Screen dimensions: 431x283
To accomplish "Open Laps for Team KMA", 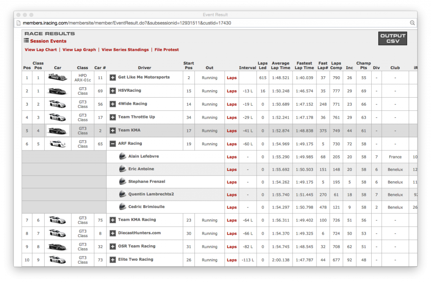I will pyautogui.click(x=232, y=131).
